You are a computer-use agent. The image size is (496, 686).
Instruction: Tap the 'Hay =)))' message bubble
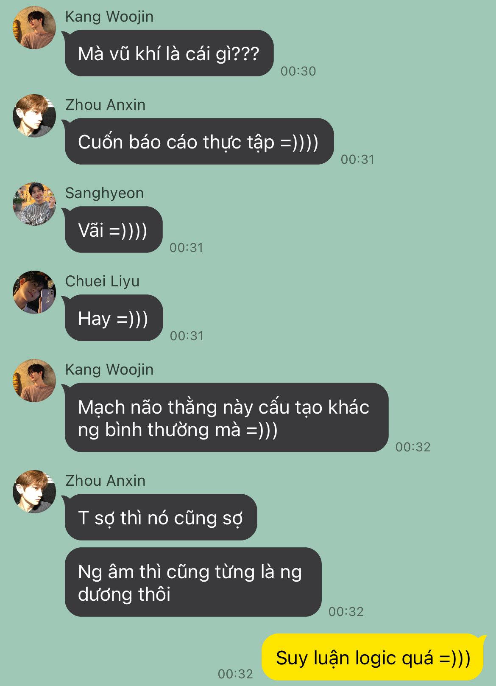(x=113, y=318)
